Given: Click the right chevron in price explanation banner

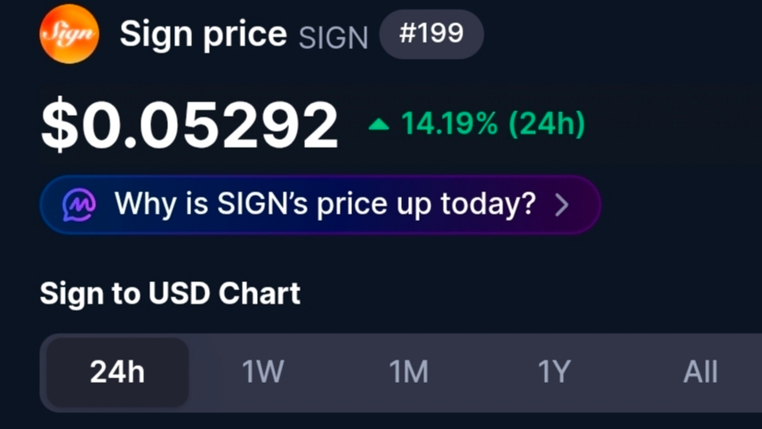Looking at the screenshot, I should [x=562, y=205].
